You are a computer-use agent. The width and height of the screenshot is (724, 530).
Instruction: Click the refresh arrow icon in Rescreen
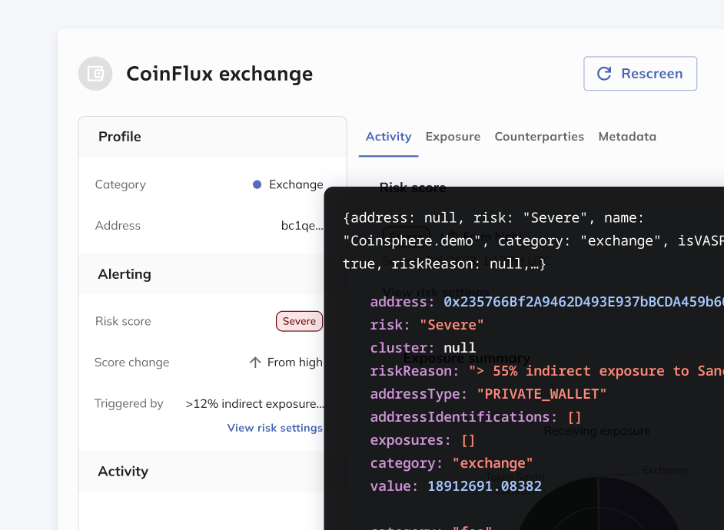[605, 74]
